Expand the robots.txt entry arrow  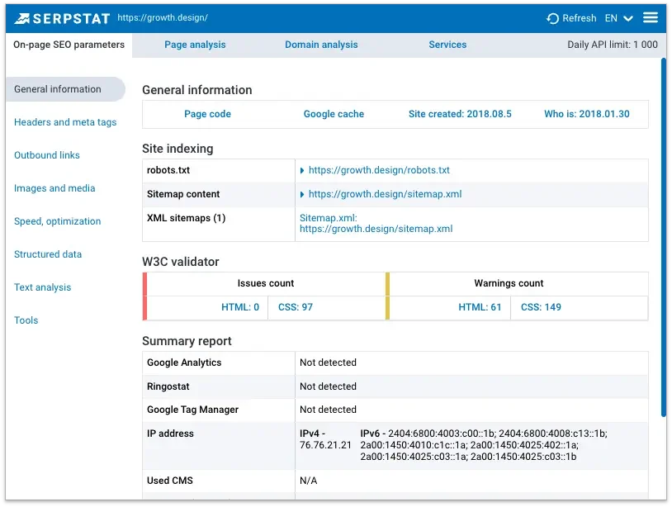point(302,169)
